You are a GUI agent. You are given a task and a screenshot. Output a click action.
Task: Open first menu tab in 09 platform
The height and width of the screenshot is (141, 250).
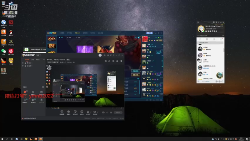tap(62, 33)
